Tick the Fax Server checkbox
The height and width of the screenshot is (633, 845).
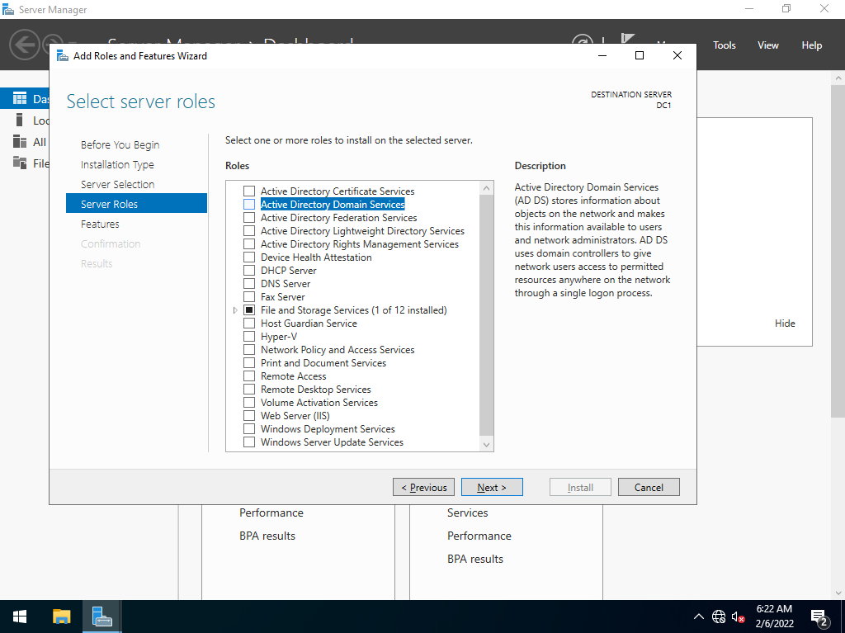[x=249, y=296]
